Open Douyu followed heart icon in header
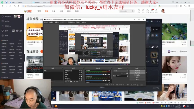Viewport: 194px width, 109px height. [x=143, y=11]
